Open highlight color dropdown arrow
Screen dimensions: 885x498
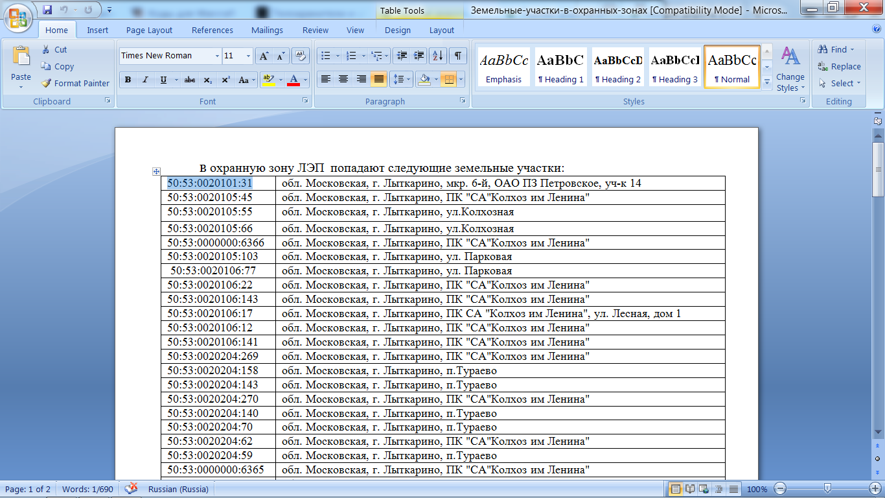click(x=280, y=80)
